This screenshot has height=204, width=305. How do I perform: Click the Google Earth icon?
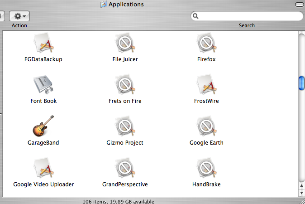click(206, 126)
